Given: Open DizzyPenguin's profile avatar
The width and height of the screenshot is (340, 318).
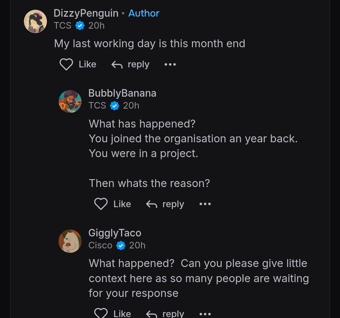Looking at the screenshot, I should (x=36, y=21).
